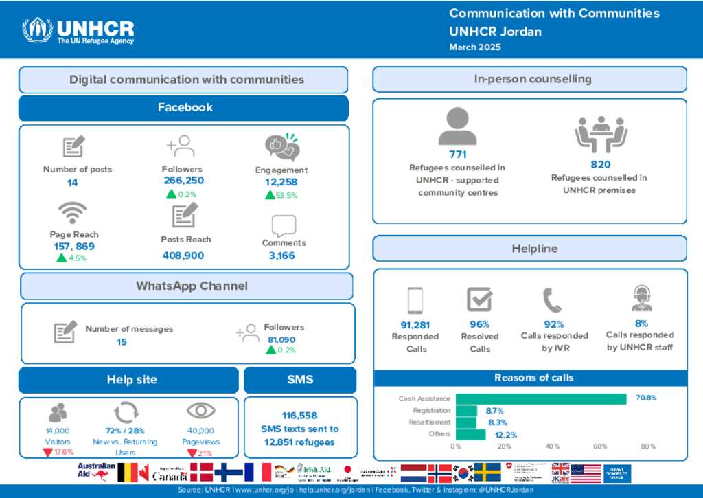Open the Facebook section header

184,108
